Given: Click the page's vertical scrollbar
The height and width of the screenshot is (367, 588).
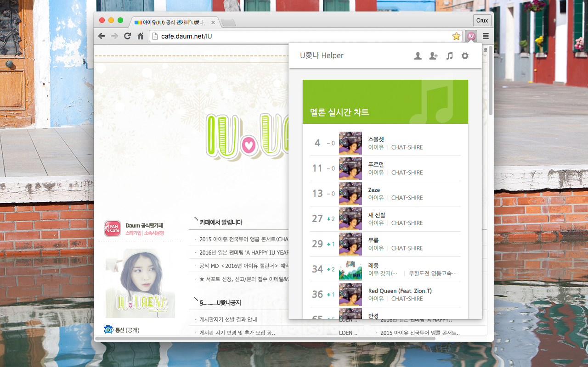Looking at the screenshot, I should click(x=491, y=80).
